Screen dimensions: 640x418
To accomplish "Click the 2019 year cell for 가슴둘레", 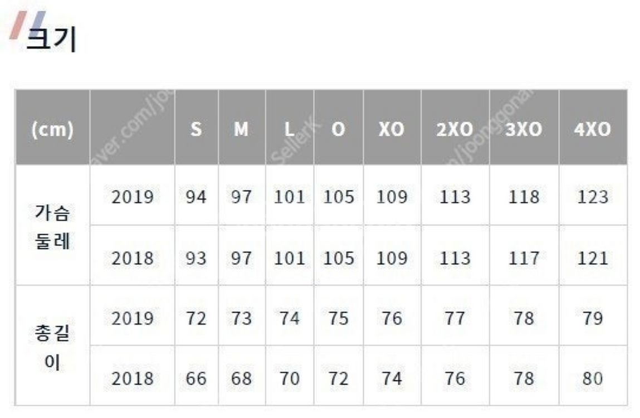I will click(132, 197).
